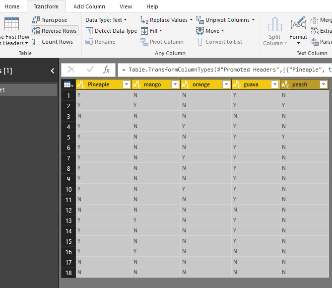Click the Pivot Column label
This screenshot has width=332, height=288.
coord(167,42)
